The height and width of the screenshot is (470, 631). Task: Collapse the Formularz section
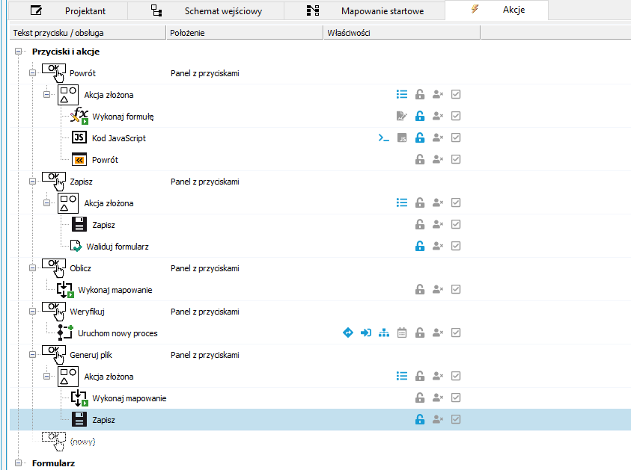pos(18,463)
